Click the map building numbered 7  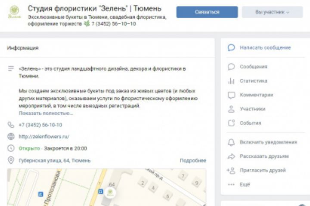point(183,176)
